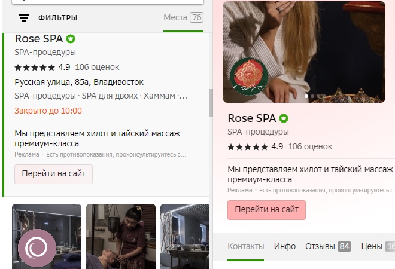
Task: Switch to the Места tab
Action: pos(183,17)
